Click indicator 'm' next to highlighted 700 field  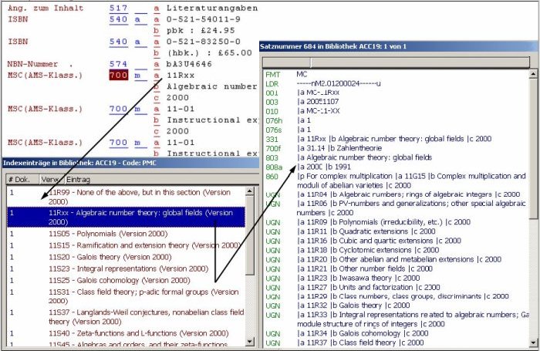(x=138, y=75)
